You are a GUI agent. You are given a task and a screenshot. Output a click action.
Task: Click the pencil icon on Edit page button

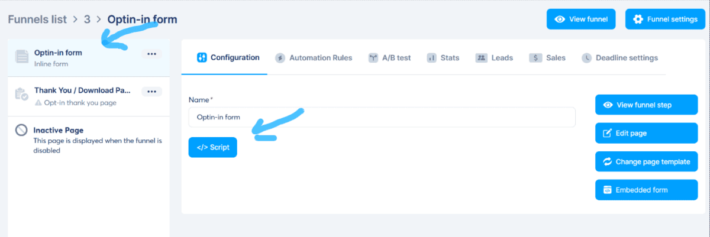point(607,133)
